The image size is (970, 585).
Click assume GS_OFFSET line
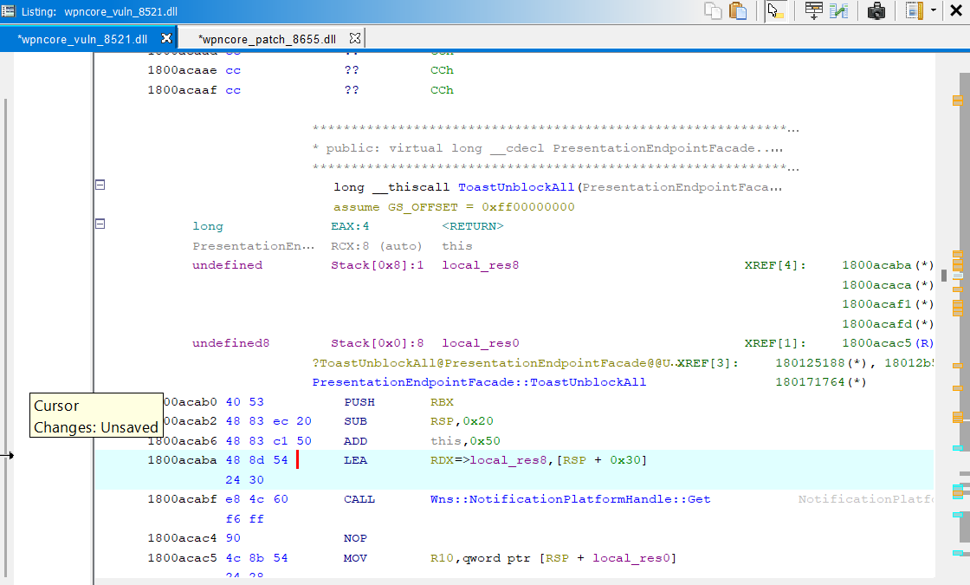(454, 207)
